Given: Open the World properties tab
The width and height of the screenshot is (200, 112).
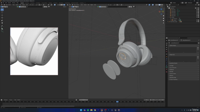Looking at the screenshot, I should tap(167, 52).
